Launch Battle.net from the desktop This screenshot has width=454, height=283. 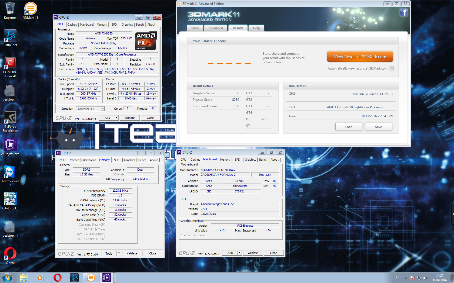(x=10, y=38)
